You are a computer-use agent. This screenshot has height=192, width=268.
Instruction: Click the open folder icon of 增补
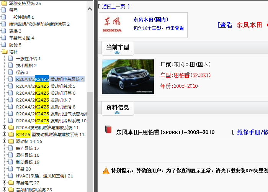coord(4,51)
